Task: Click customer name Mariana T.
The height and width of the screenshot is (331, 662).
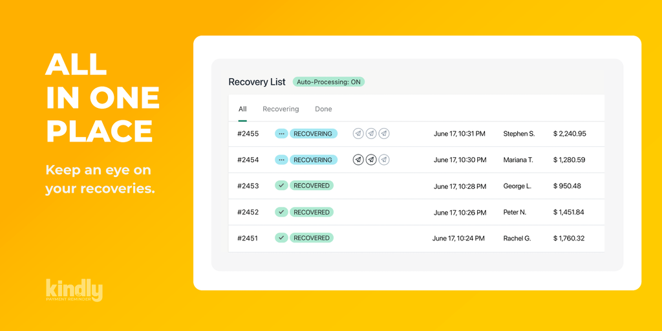Action: coord(518,160)
